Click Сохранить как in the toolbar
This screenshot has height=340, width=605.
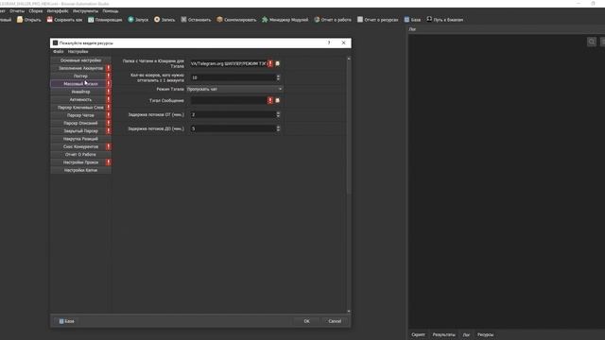pyautogui.click(x=65, y=20)
